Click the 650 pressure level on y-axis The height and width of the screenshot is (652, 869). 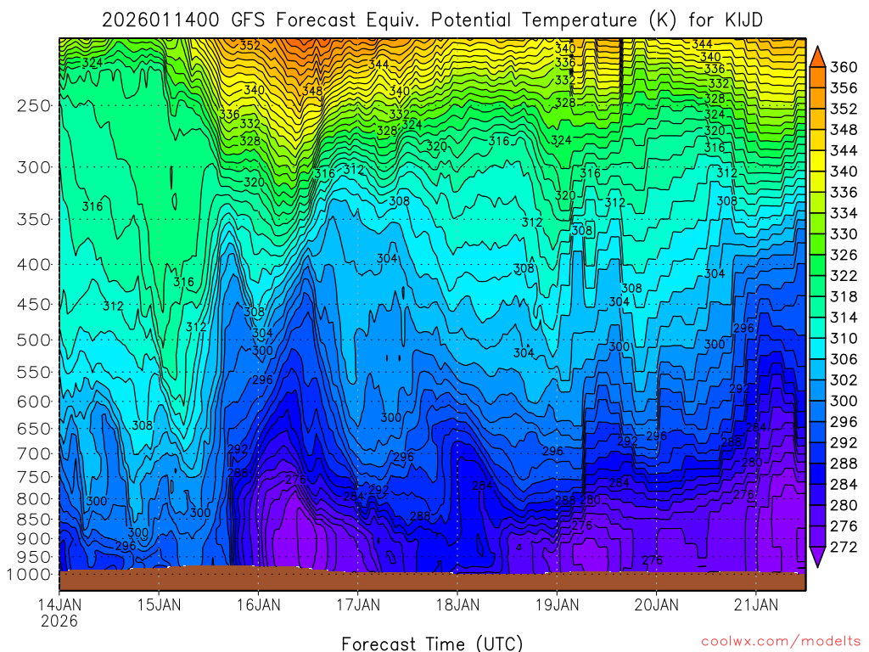(34, 429)
